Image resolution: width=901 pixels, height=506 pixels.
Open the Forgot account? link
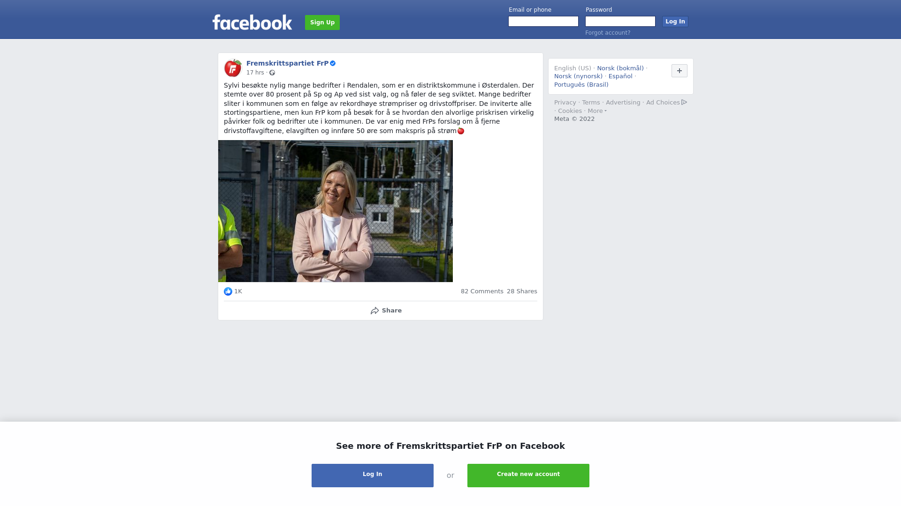(x=608, y=33)
